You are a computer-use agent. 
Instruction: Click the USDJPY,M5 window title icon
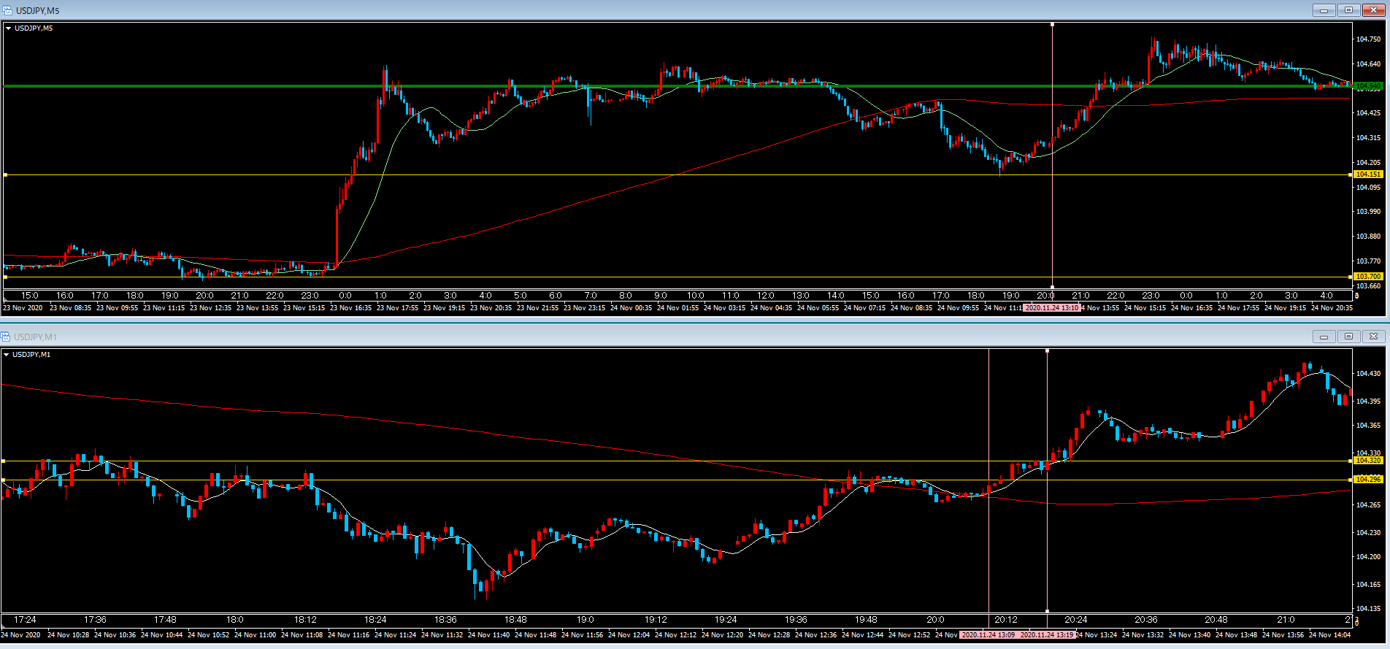pyautogui.click(x=7, y=10)
